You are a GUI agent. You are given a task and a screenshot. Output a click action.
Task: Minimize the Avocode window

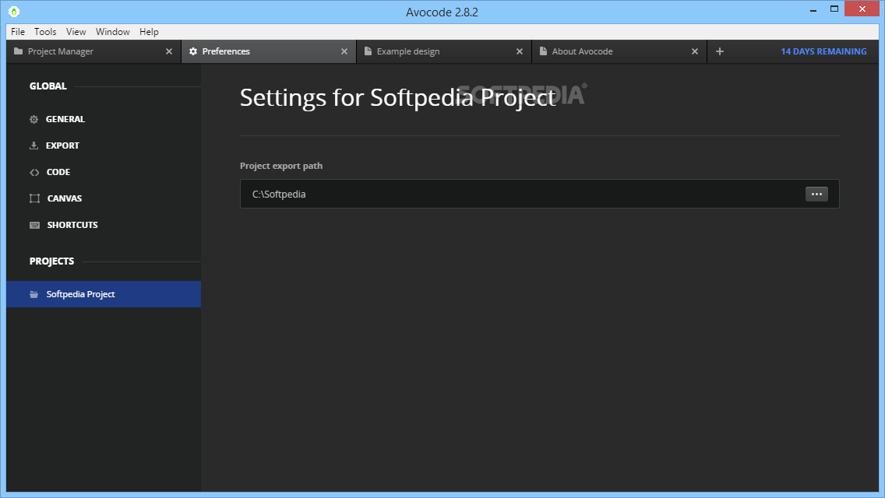tap(813, 9)
